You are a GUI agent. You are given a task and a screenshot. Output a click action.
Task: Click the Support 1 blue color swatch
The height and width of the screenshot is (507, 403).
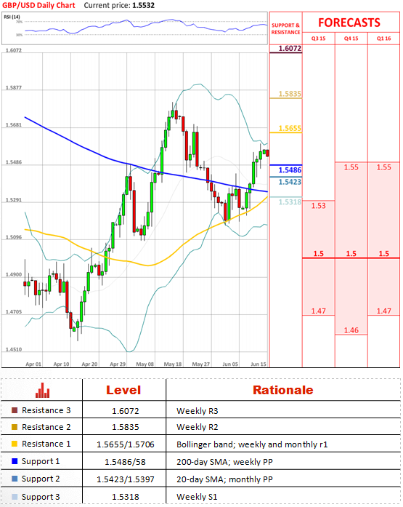[15, 461]
